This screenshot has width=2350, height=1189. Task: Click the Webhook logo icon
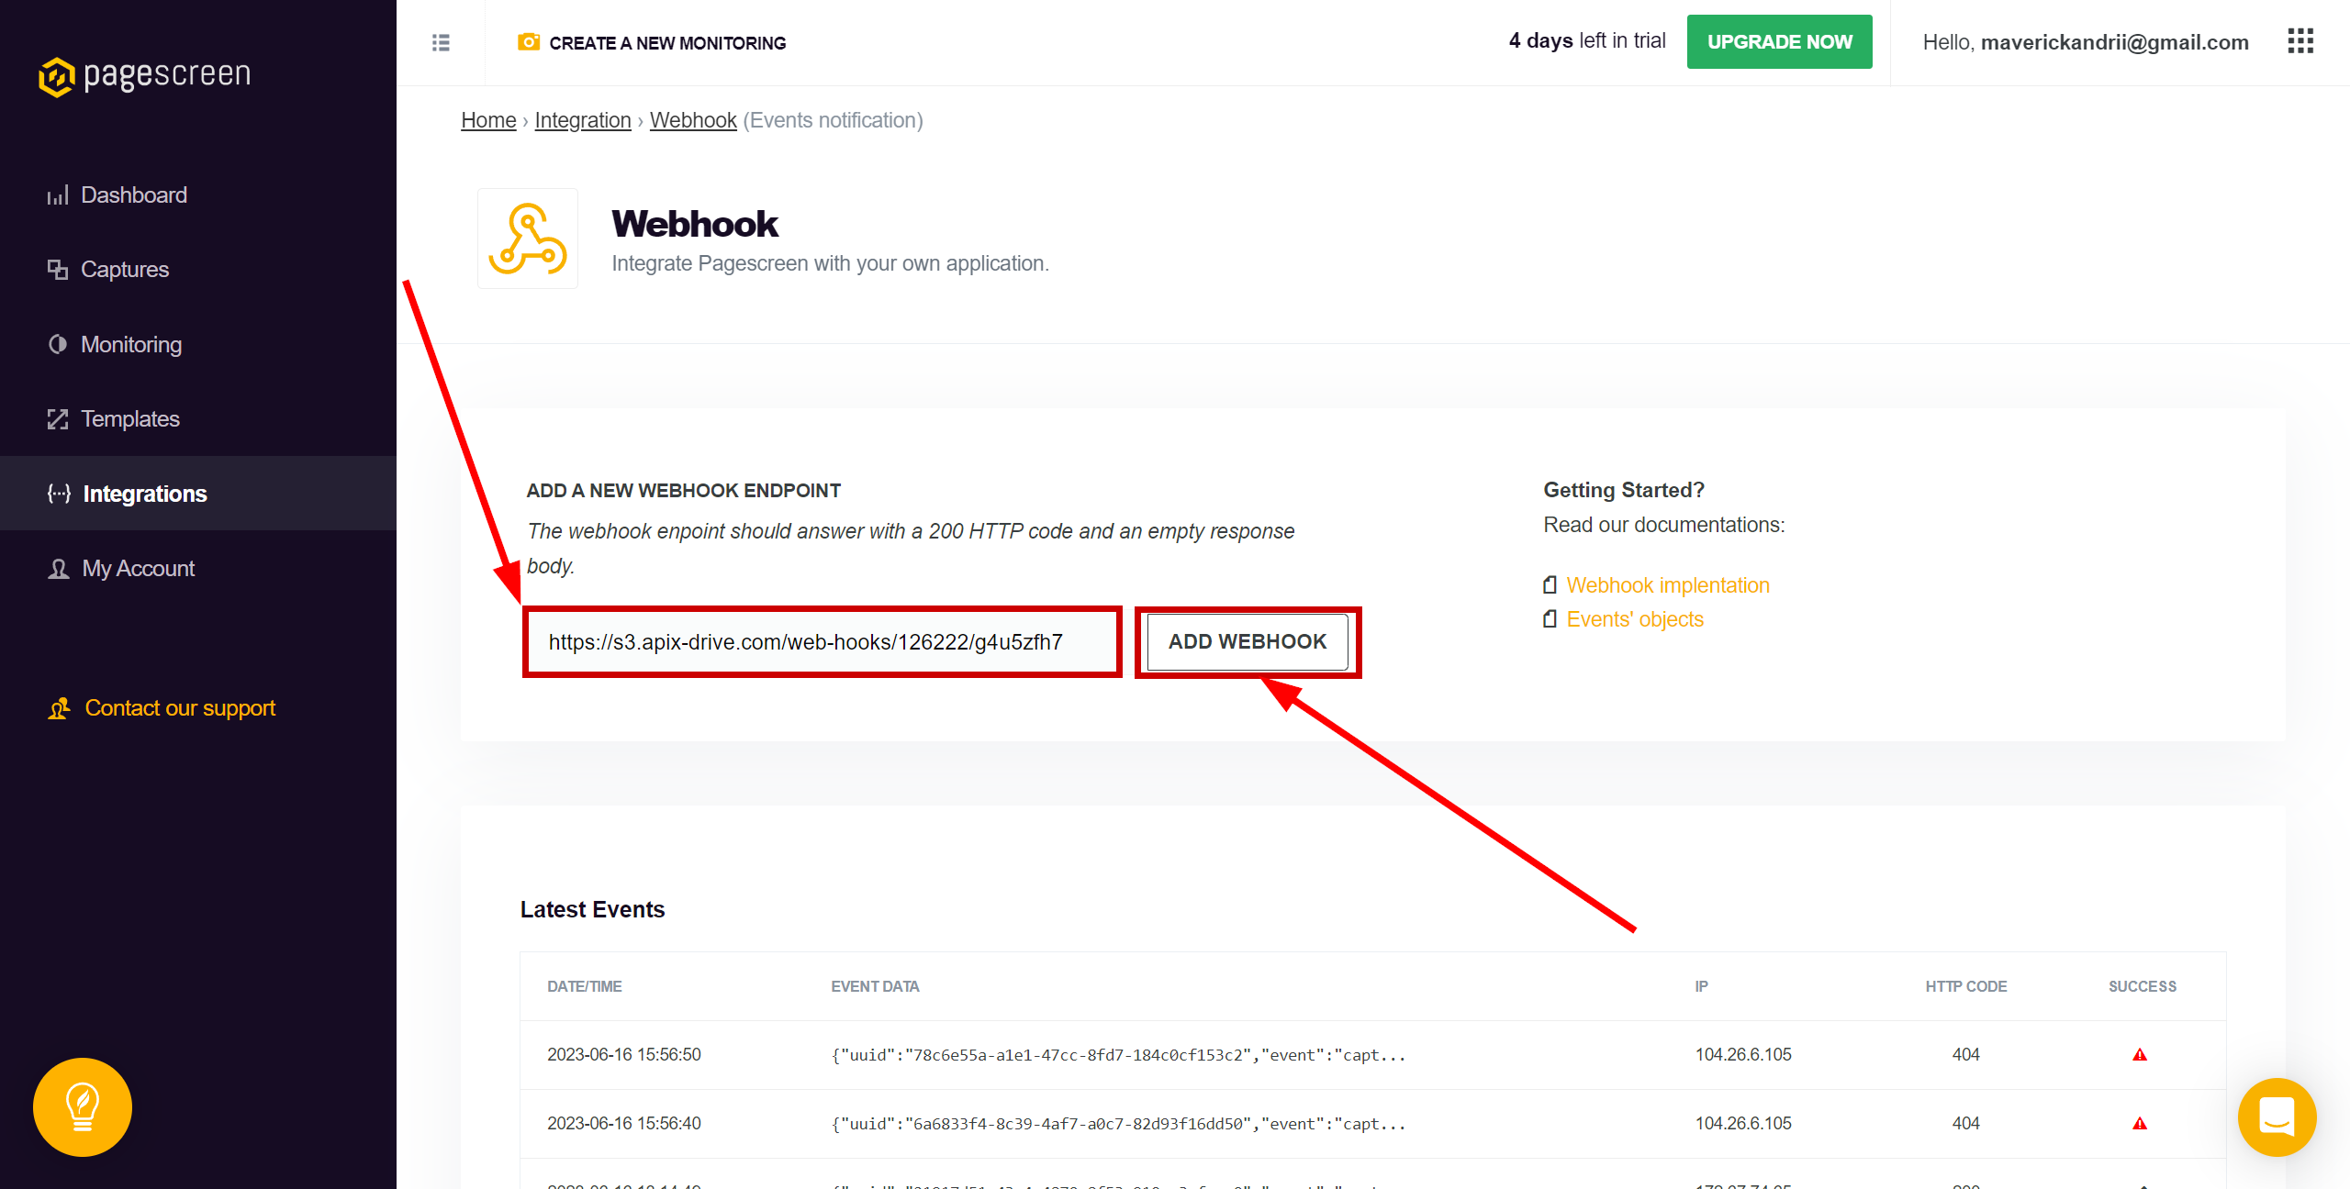pyautogui.click(x=528, y=239)
